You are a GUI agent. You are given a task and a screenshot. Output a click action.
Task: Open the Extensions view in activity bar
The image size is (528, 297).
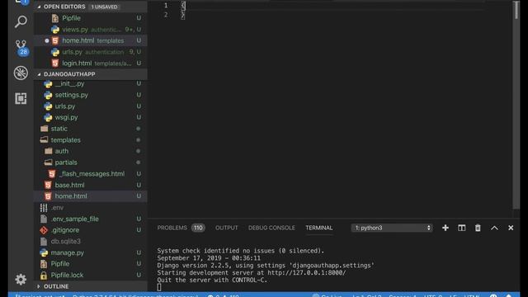point(21,98)
